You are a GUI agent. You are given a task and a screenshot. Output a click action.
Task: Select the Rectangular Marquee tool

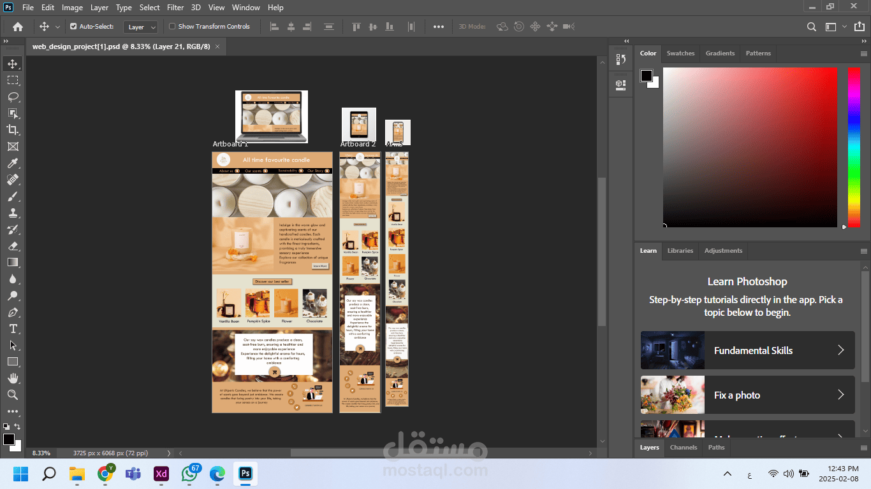[13, 80]
